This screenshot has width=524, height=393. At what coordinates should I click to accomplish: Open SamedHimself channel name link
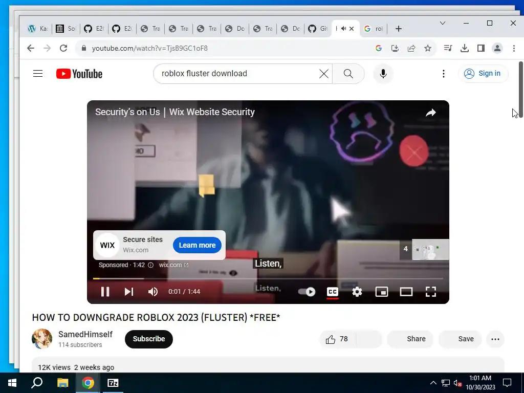coord(85,334)
